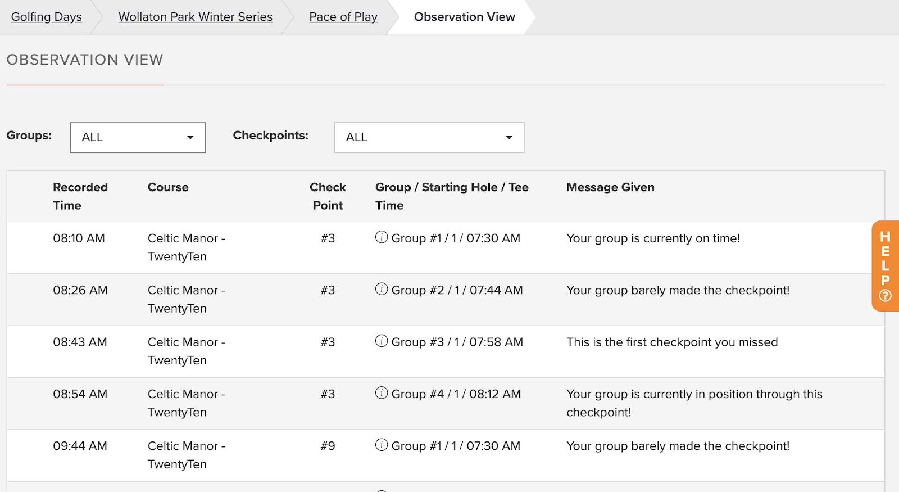
Task: Click 'Group #3 / 1 / 07:58 AM' text
Action: 457,342
